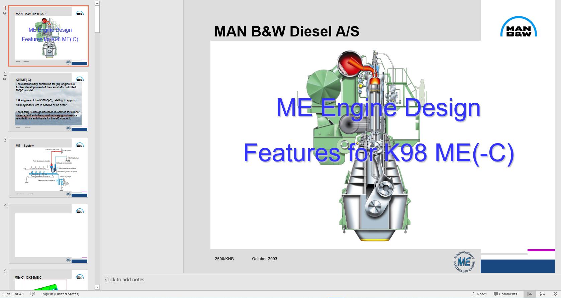Screen dimensions: 561x298
Task: Select the 'ME Engine Design' title line
Action: pyautogui.click(x=378, y=107)
